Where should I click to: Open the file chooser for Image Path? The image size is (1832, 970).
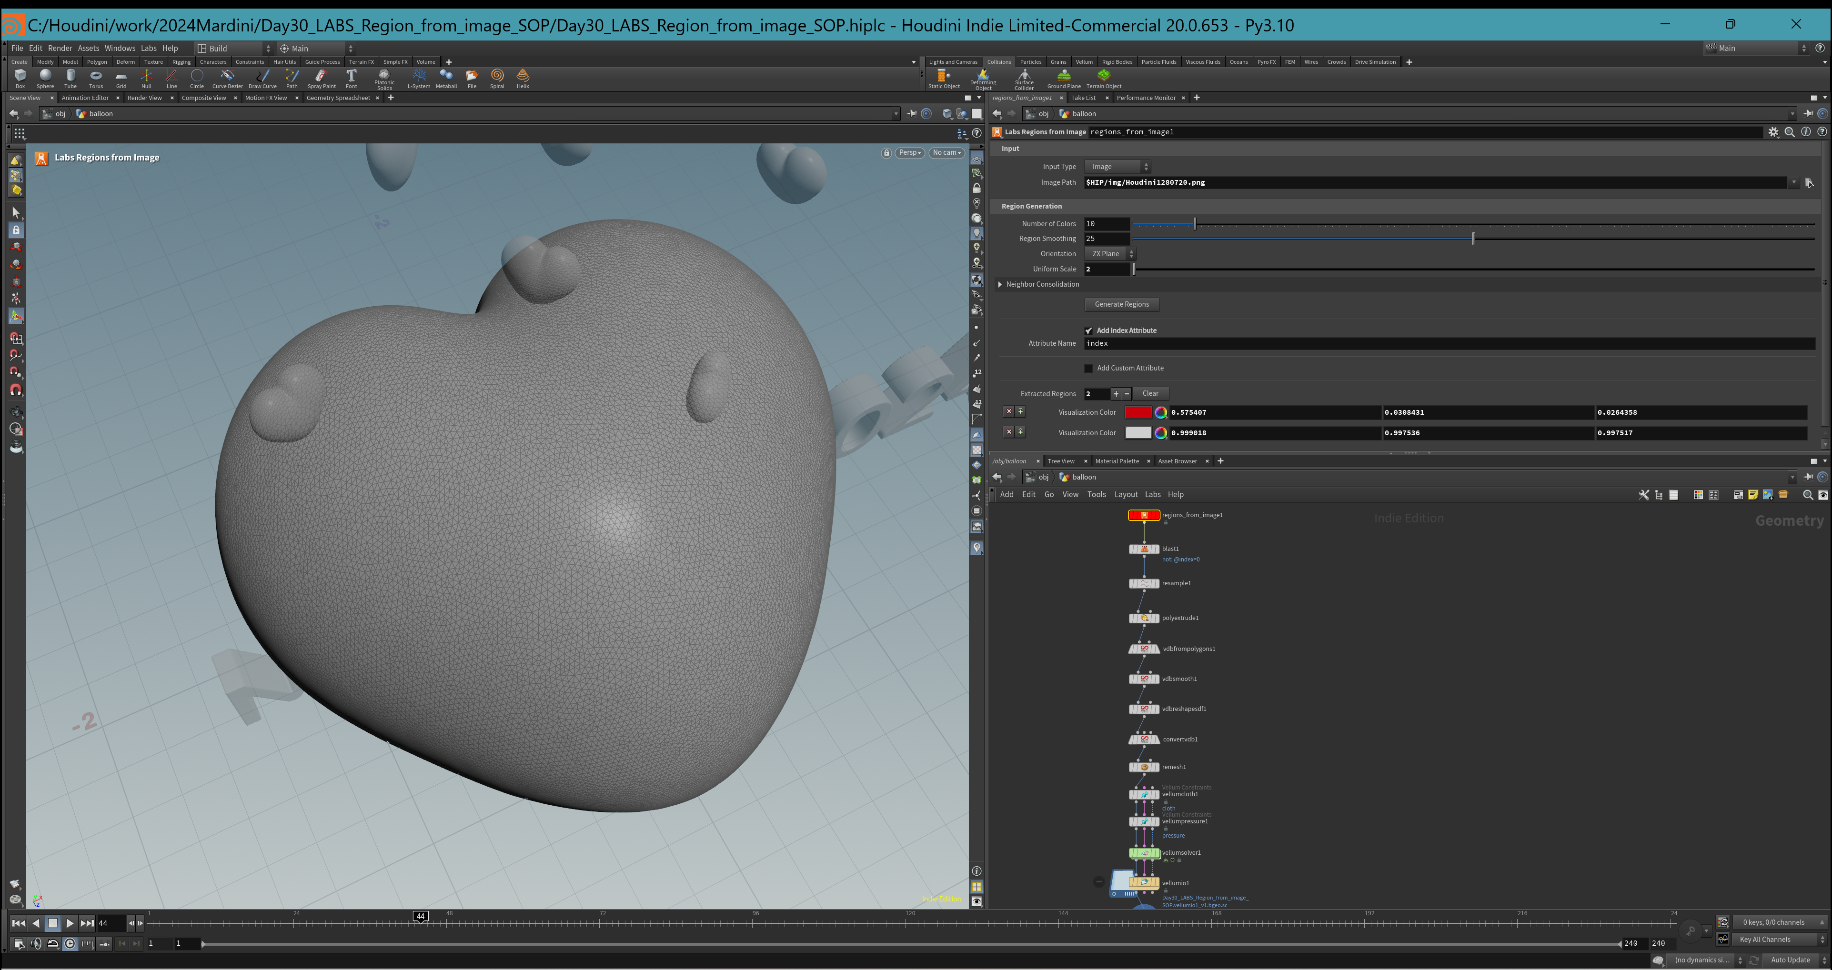pyautogui.click(x=1809, y=183)
